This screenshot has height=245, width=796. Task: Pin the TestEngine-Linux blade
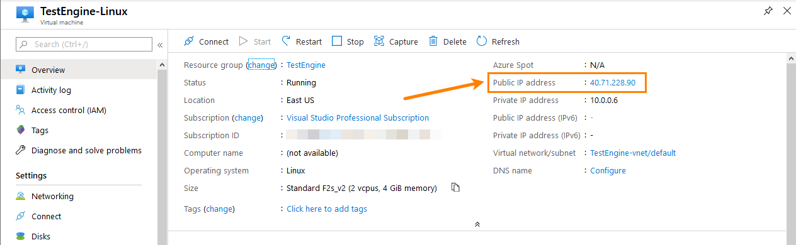point(768,11)
